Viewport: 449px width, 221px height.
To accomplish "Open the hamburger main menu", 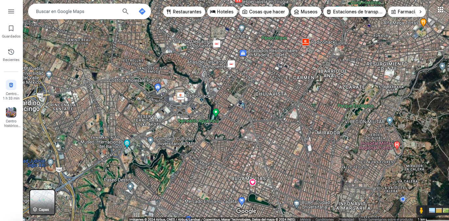I will [x=11, y=11].
